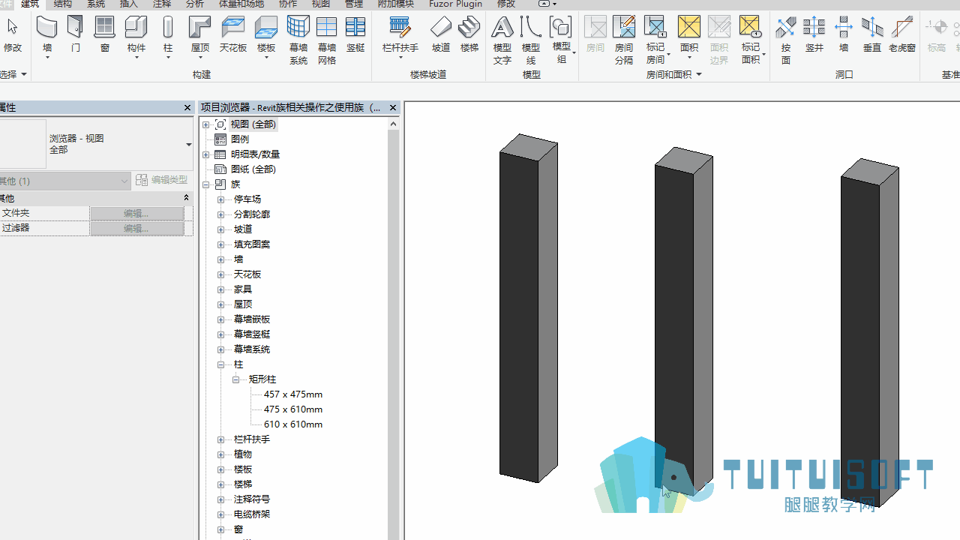The height and width of the screenshot is (540, 960).
Task: Click the 编辑 button for 文件夹
Action: click(x=136, y=214)
